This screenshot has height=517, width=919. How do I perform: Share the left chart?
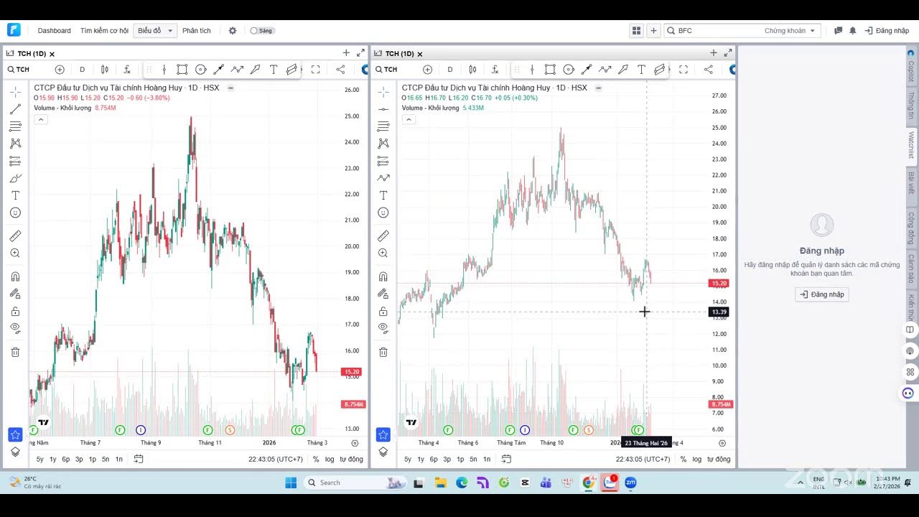point(340,70)
